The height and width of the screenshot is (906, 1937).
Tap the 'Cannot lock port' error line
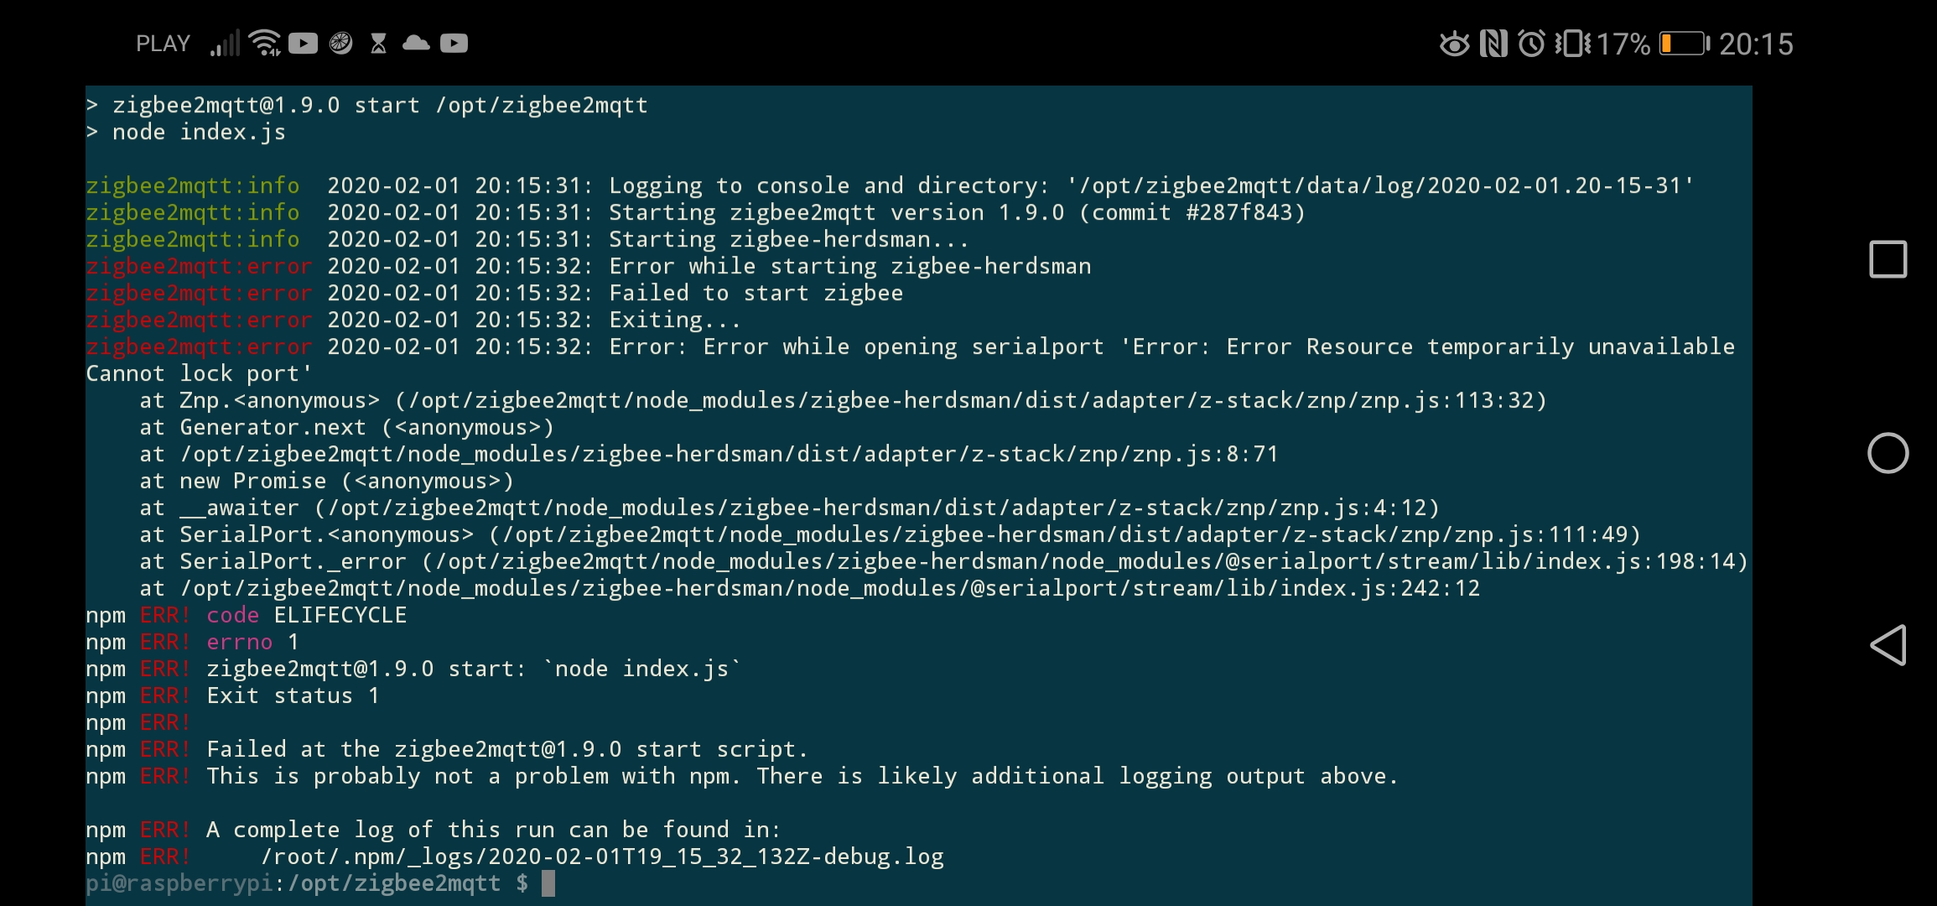click(x=199, y=373)
